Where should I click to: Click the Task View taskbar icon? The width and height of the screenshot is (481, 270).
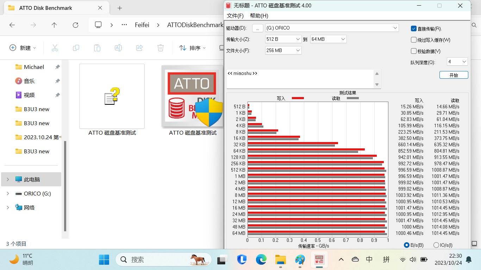pos(222,260)
